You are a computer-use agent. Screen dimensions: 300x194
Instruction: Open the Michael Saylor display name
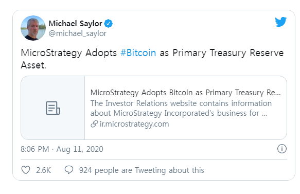click(x=75, y=24)
